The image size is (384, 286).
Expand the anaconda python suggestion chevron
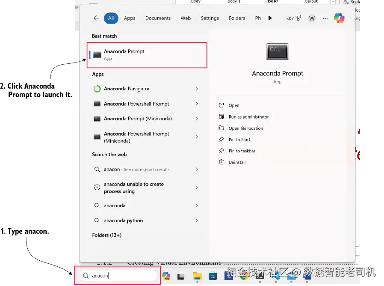pyautogui.click(x=197, y=220)
